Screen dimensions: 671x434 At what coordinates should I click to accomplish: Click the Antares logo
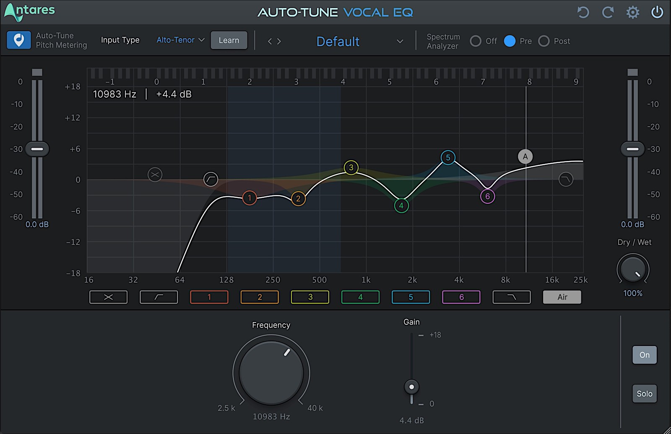pyautogui.click(x=29, y=12)
